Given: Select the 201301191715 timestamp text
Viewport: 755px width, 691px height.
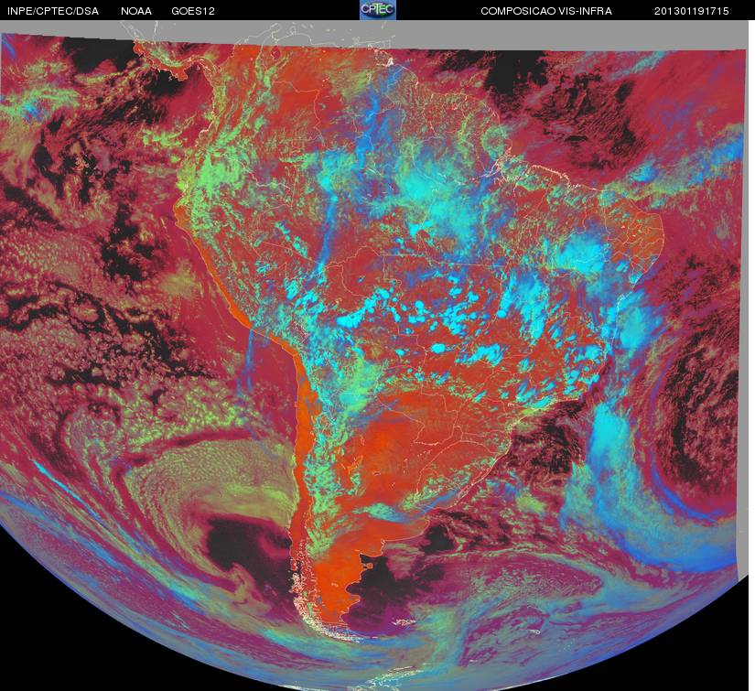Looking at the screenshot, I should pyautogui.click(x=692, y=11).
